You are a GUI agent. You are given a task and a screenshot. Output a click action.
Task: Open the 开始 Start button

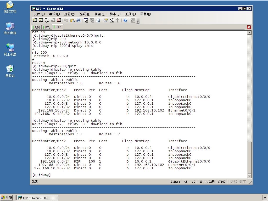[7, 197]
